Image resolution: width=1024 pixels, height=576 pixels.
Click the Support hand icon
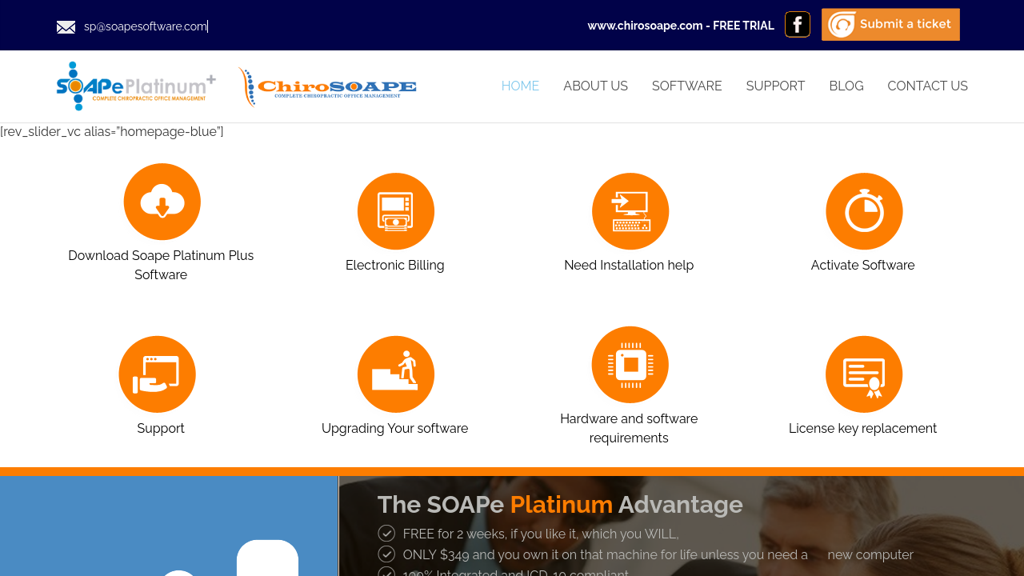(158, 374)
